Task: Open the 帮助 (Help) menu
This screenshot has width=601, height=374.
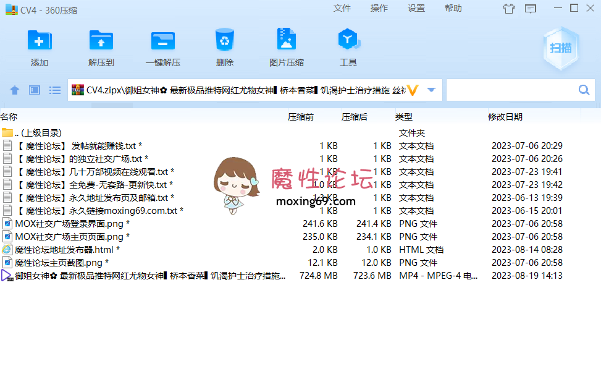Action: click(x=453, y=9)
